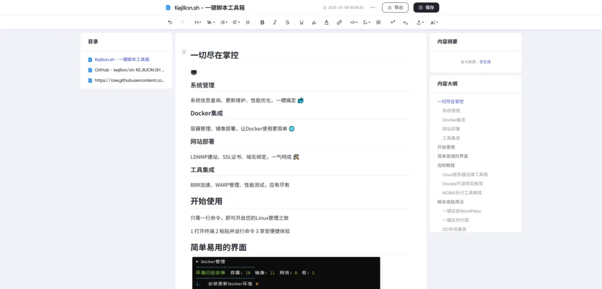602x289 pixels.
Task: Open the code block dropdown
Action: (353, 23)
